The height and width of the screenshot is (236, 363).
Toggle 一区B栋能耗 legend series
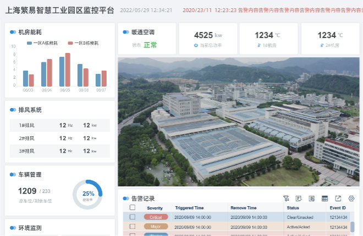click(83, 43)
